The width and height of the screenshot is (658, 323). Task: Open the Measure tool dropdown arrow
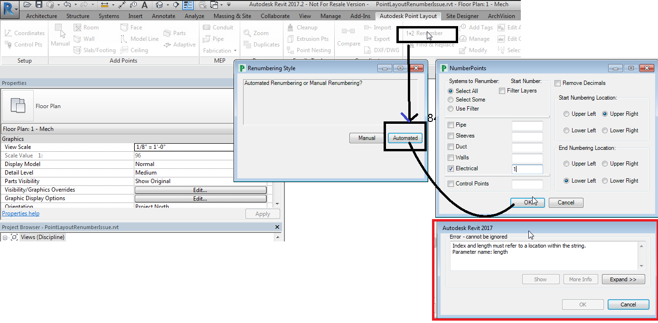click(113, 5)
